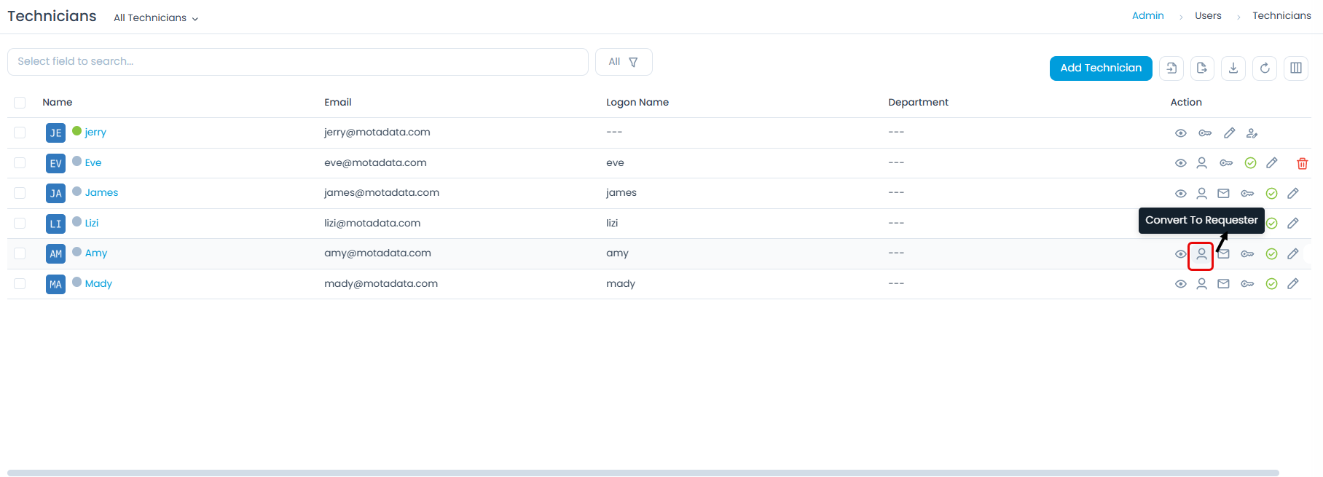Click green check icon for Lizi
The height and width of the screenshot is (477, 1323).
click(x=1272, y=224)
